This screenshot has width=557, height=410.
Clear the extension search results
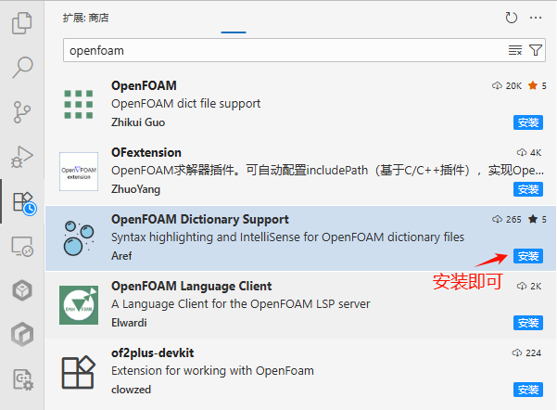point(515,50)
